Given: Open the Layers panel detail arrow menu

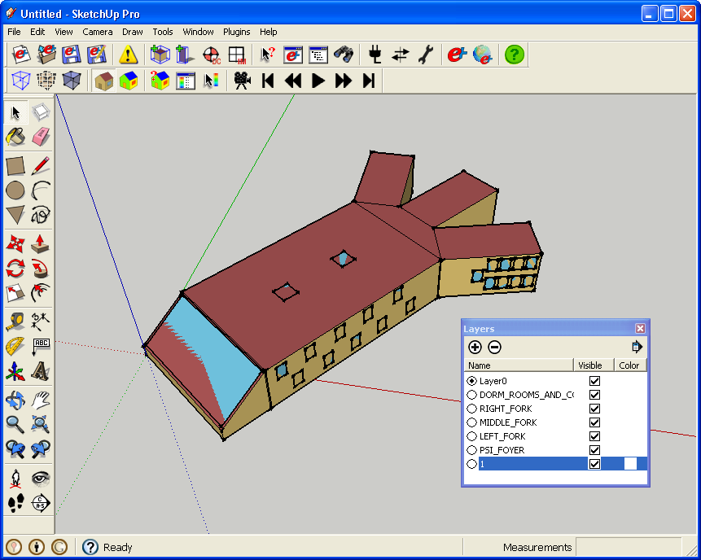Looking at the screenshot, I should tap(637, 347).
